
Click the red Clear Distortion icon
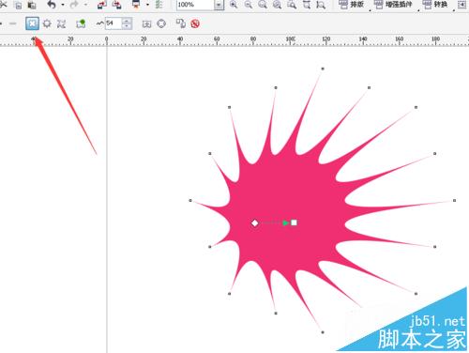click(x=195, y=23)
